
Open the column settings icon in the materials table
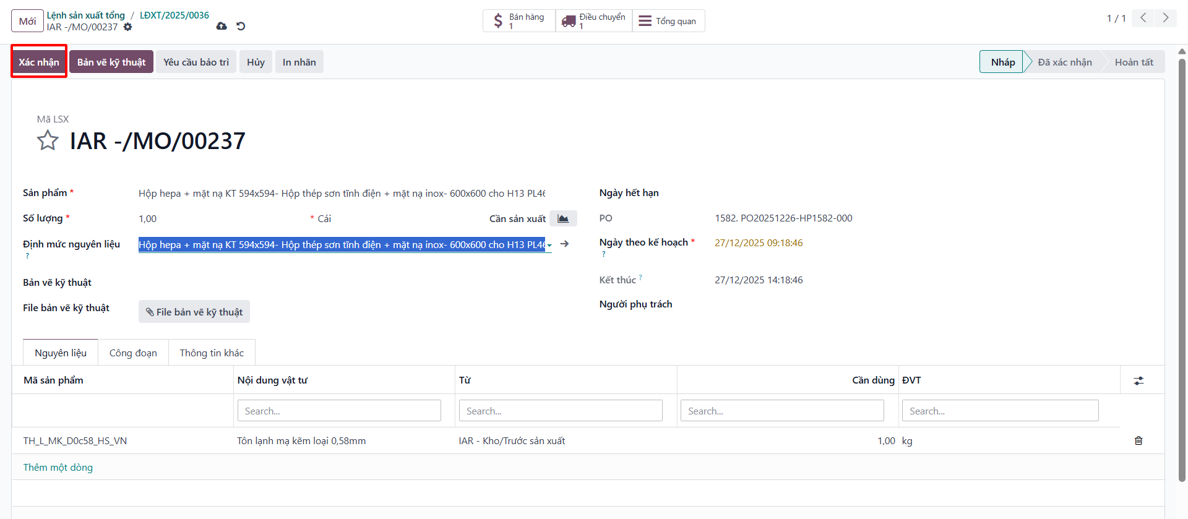coord(1138,380)
